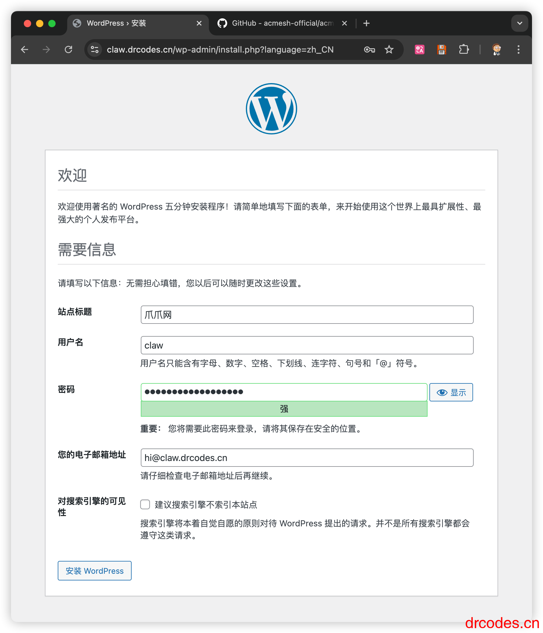Screen dimensions: 543x633
Task: Click the green window fullscreen button
Action: (x=52, y=24)
